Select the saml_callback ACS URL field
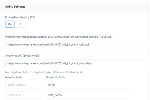This screenshot has height=100, width=150. tap(75, 44)
